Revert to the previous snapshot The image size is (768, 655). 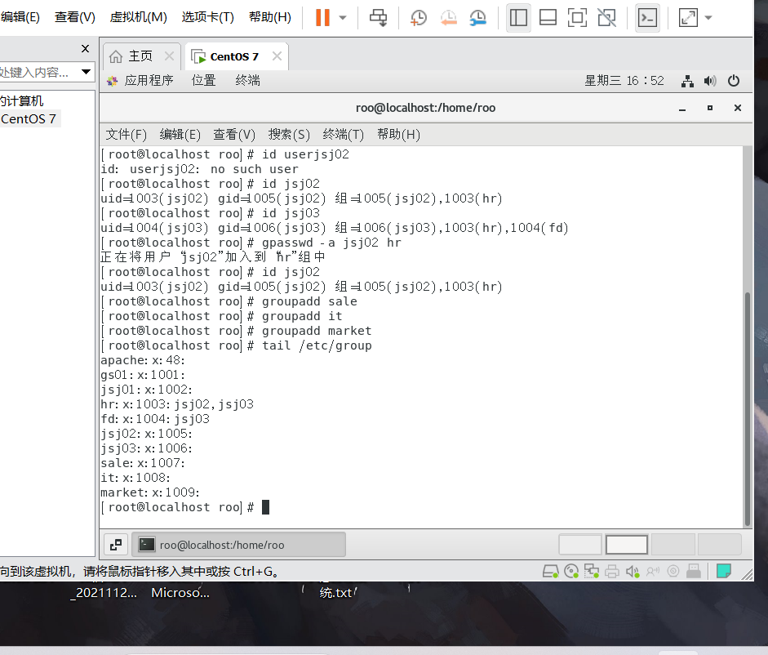tap(448, 18)
